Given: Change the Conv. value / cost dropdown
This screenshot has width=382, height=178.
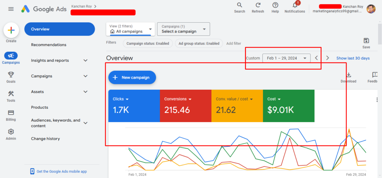Looking at the screenshot, I should (251, 99).
